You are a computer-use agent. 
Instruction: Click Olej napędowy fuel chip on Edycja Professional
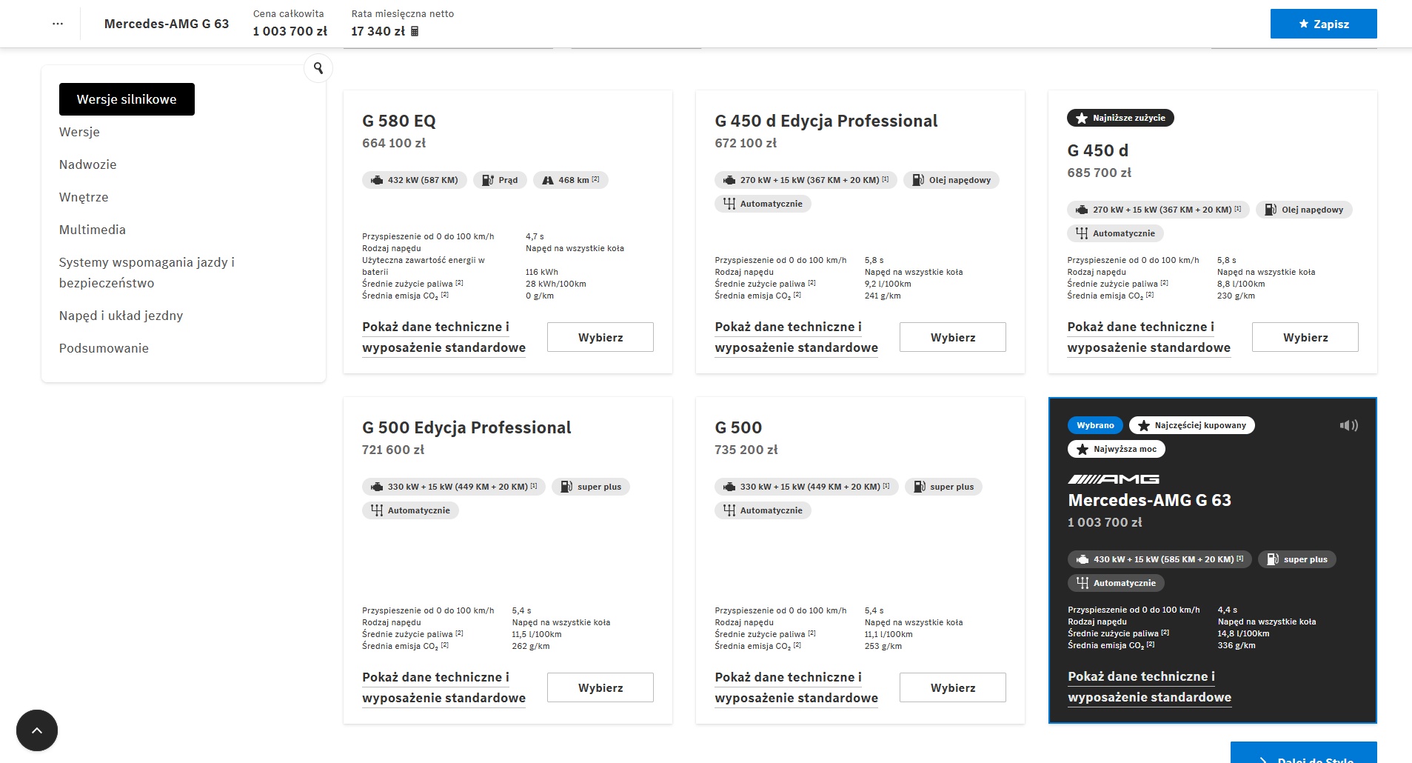pyautogui.click(x=951, y=180)
